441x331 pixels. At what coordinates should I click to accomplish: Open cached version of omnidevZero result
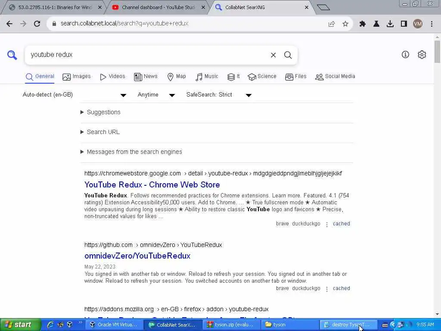[x=342, y=288]
